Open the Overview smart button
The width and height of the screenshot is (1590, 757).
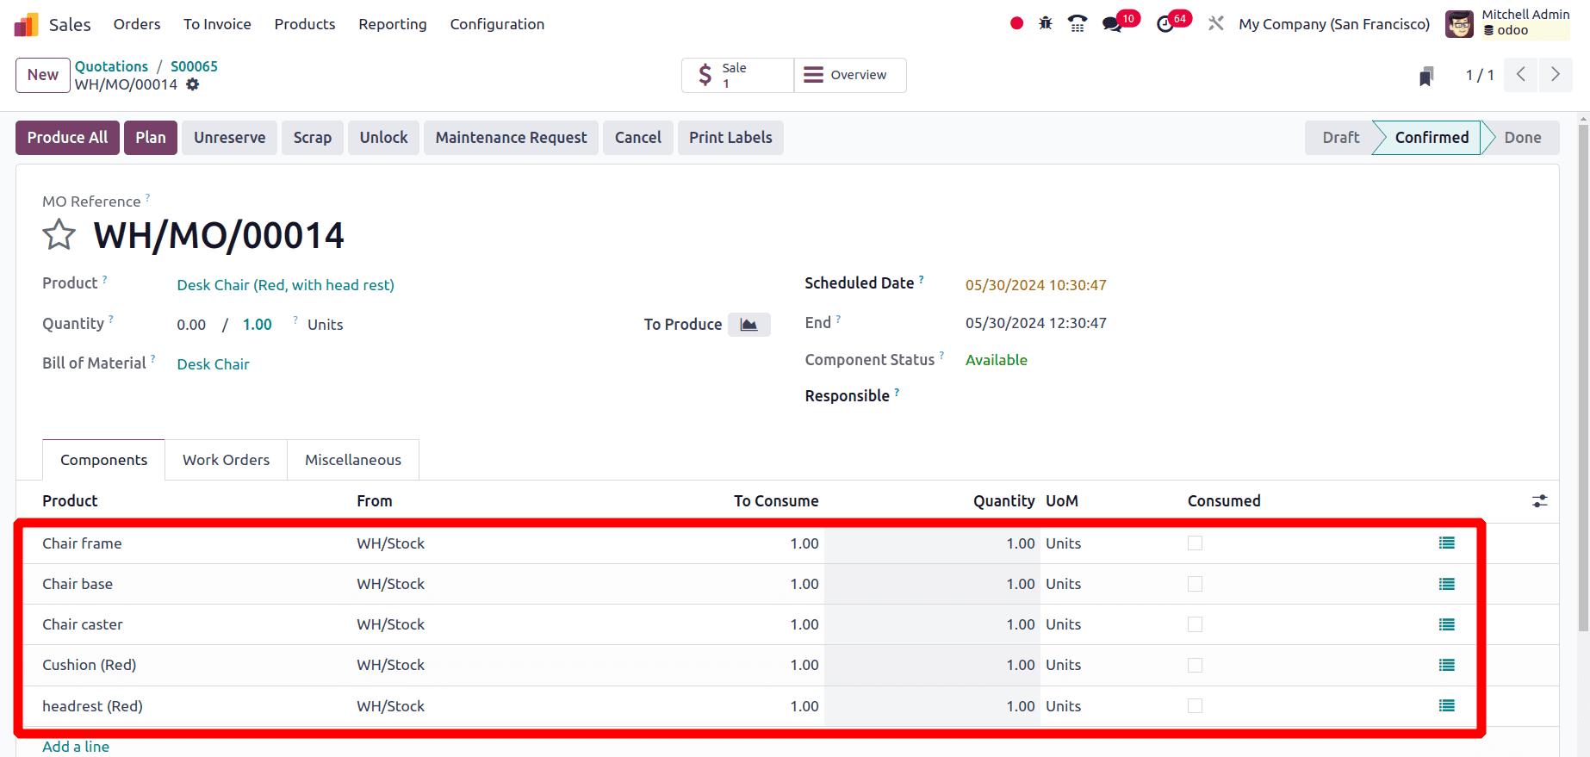point(849,75)
